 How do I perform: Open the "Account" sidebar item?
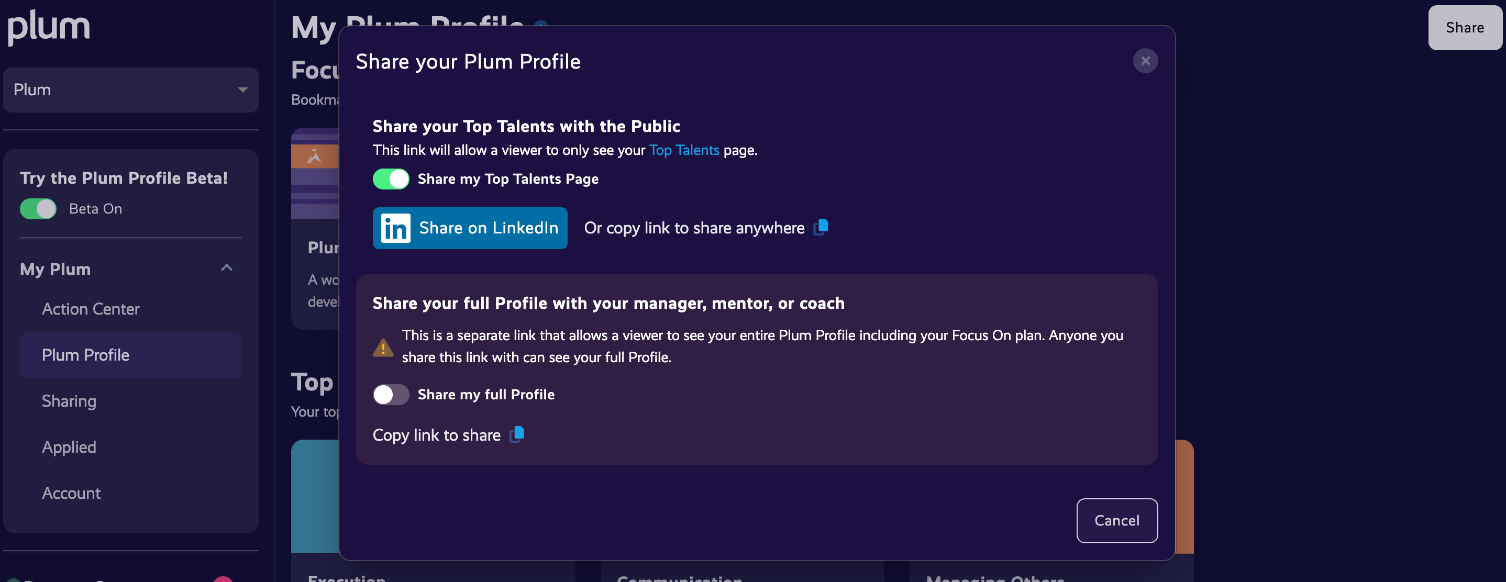[x=71, y=493]
